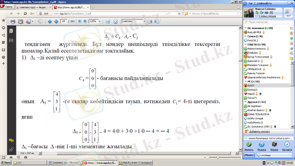Click keyboard language indicator in system tray
The image size is (295, 166).
(264, 163)
